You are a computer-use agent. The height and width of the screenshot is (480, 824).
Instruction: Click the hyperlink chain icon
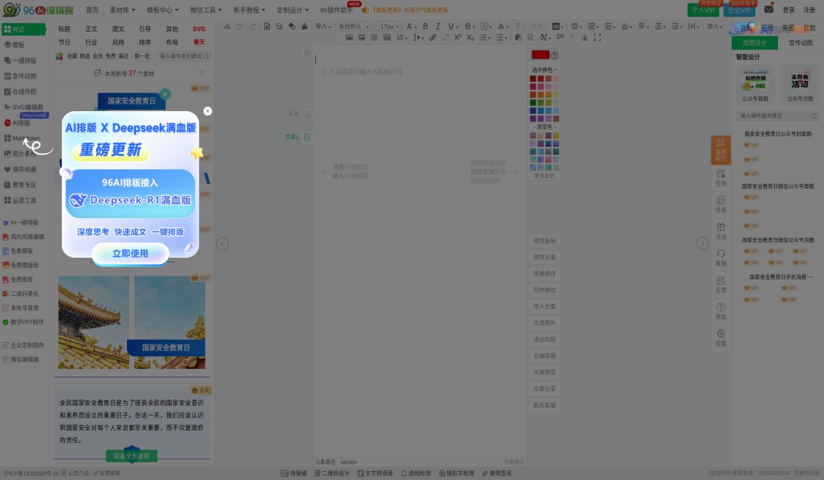(432, 38)
